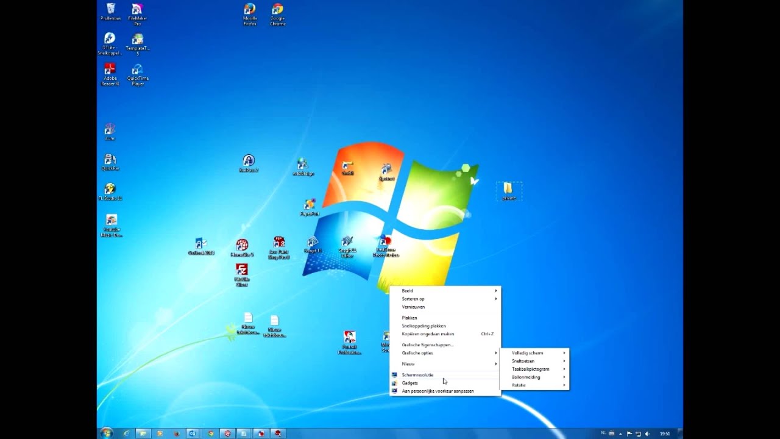The height and width of the screenshot is (439, 780).
Task: Select the TemplateToaster 5 desktop icon
Action: 138,45
